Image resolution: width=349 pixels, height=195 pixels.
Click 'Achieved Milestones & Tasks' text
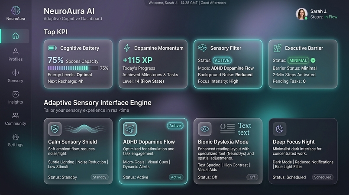[x=150, y=75]
